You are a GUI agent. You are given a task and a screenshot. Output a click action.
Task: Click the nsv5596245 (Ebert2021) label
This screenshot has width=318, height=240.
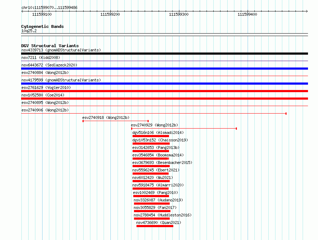[156, 170]
